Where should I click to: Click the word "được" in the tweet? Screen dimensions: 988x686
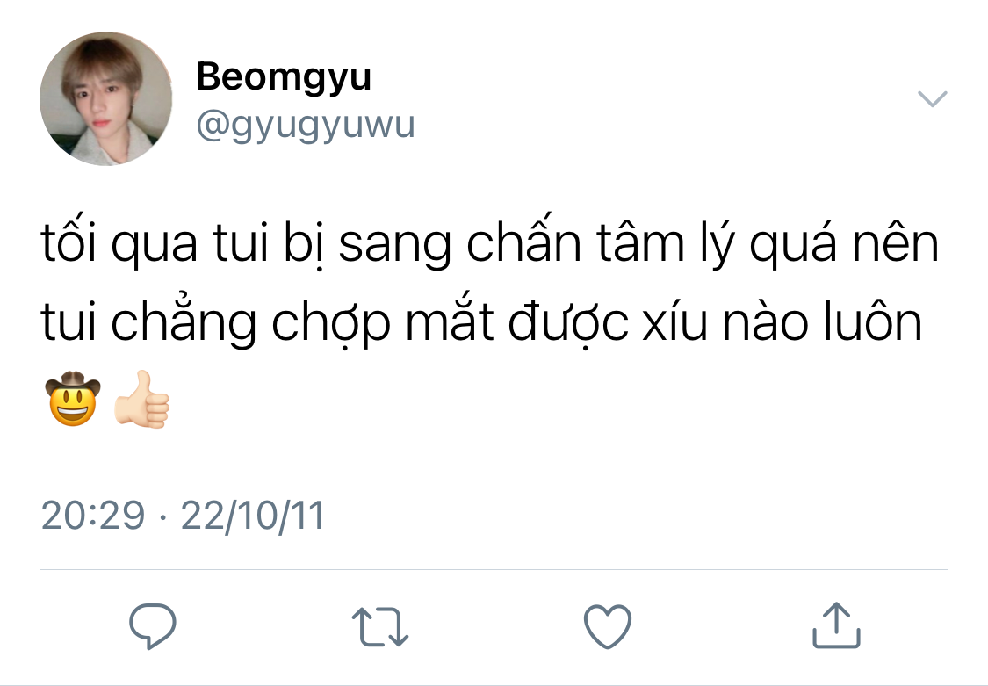(568, 321)
